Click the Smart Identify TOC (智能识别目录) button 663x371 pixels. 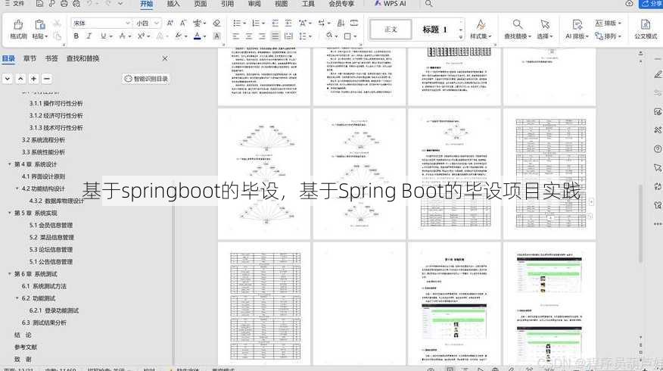click(x=146, y=79)
